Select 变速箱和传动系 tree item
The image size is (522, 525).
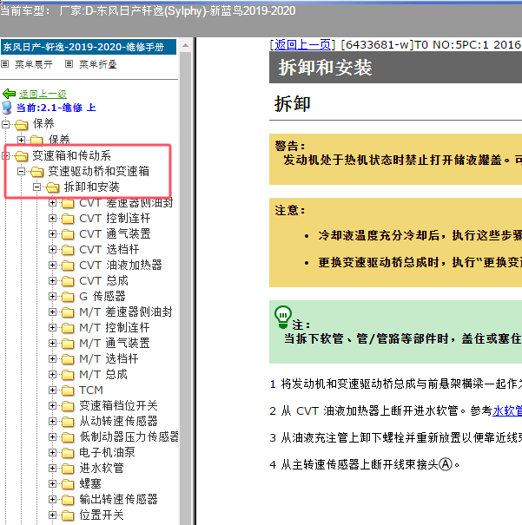72,155
